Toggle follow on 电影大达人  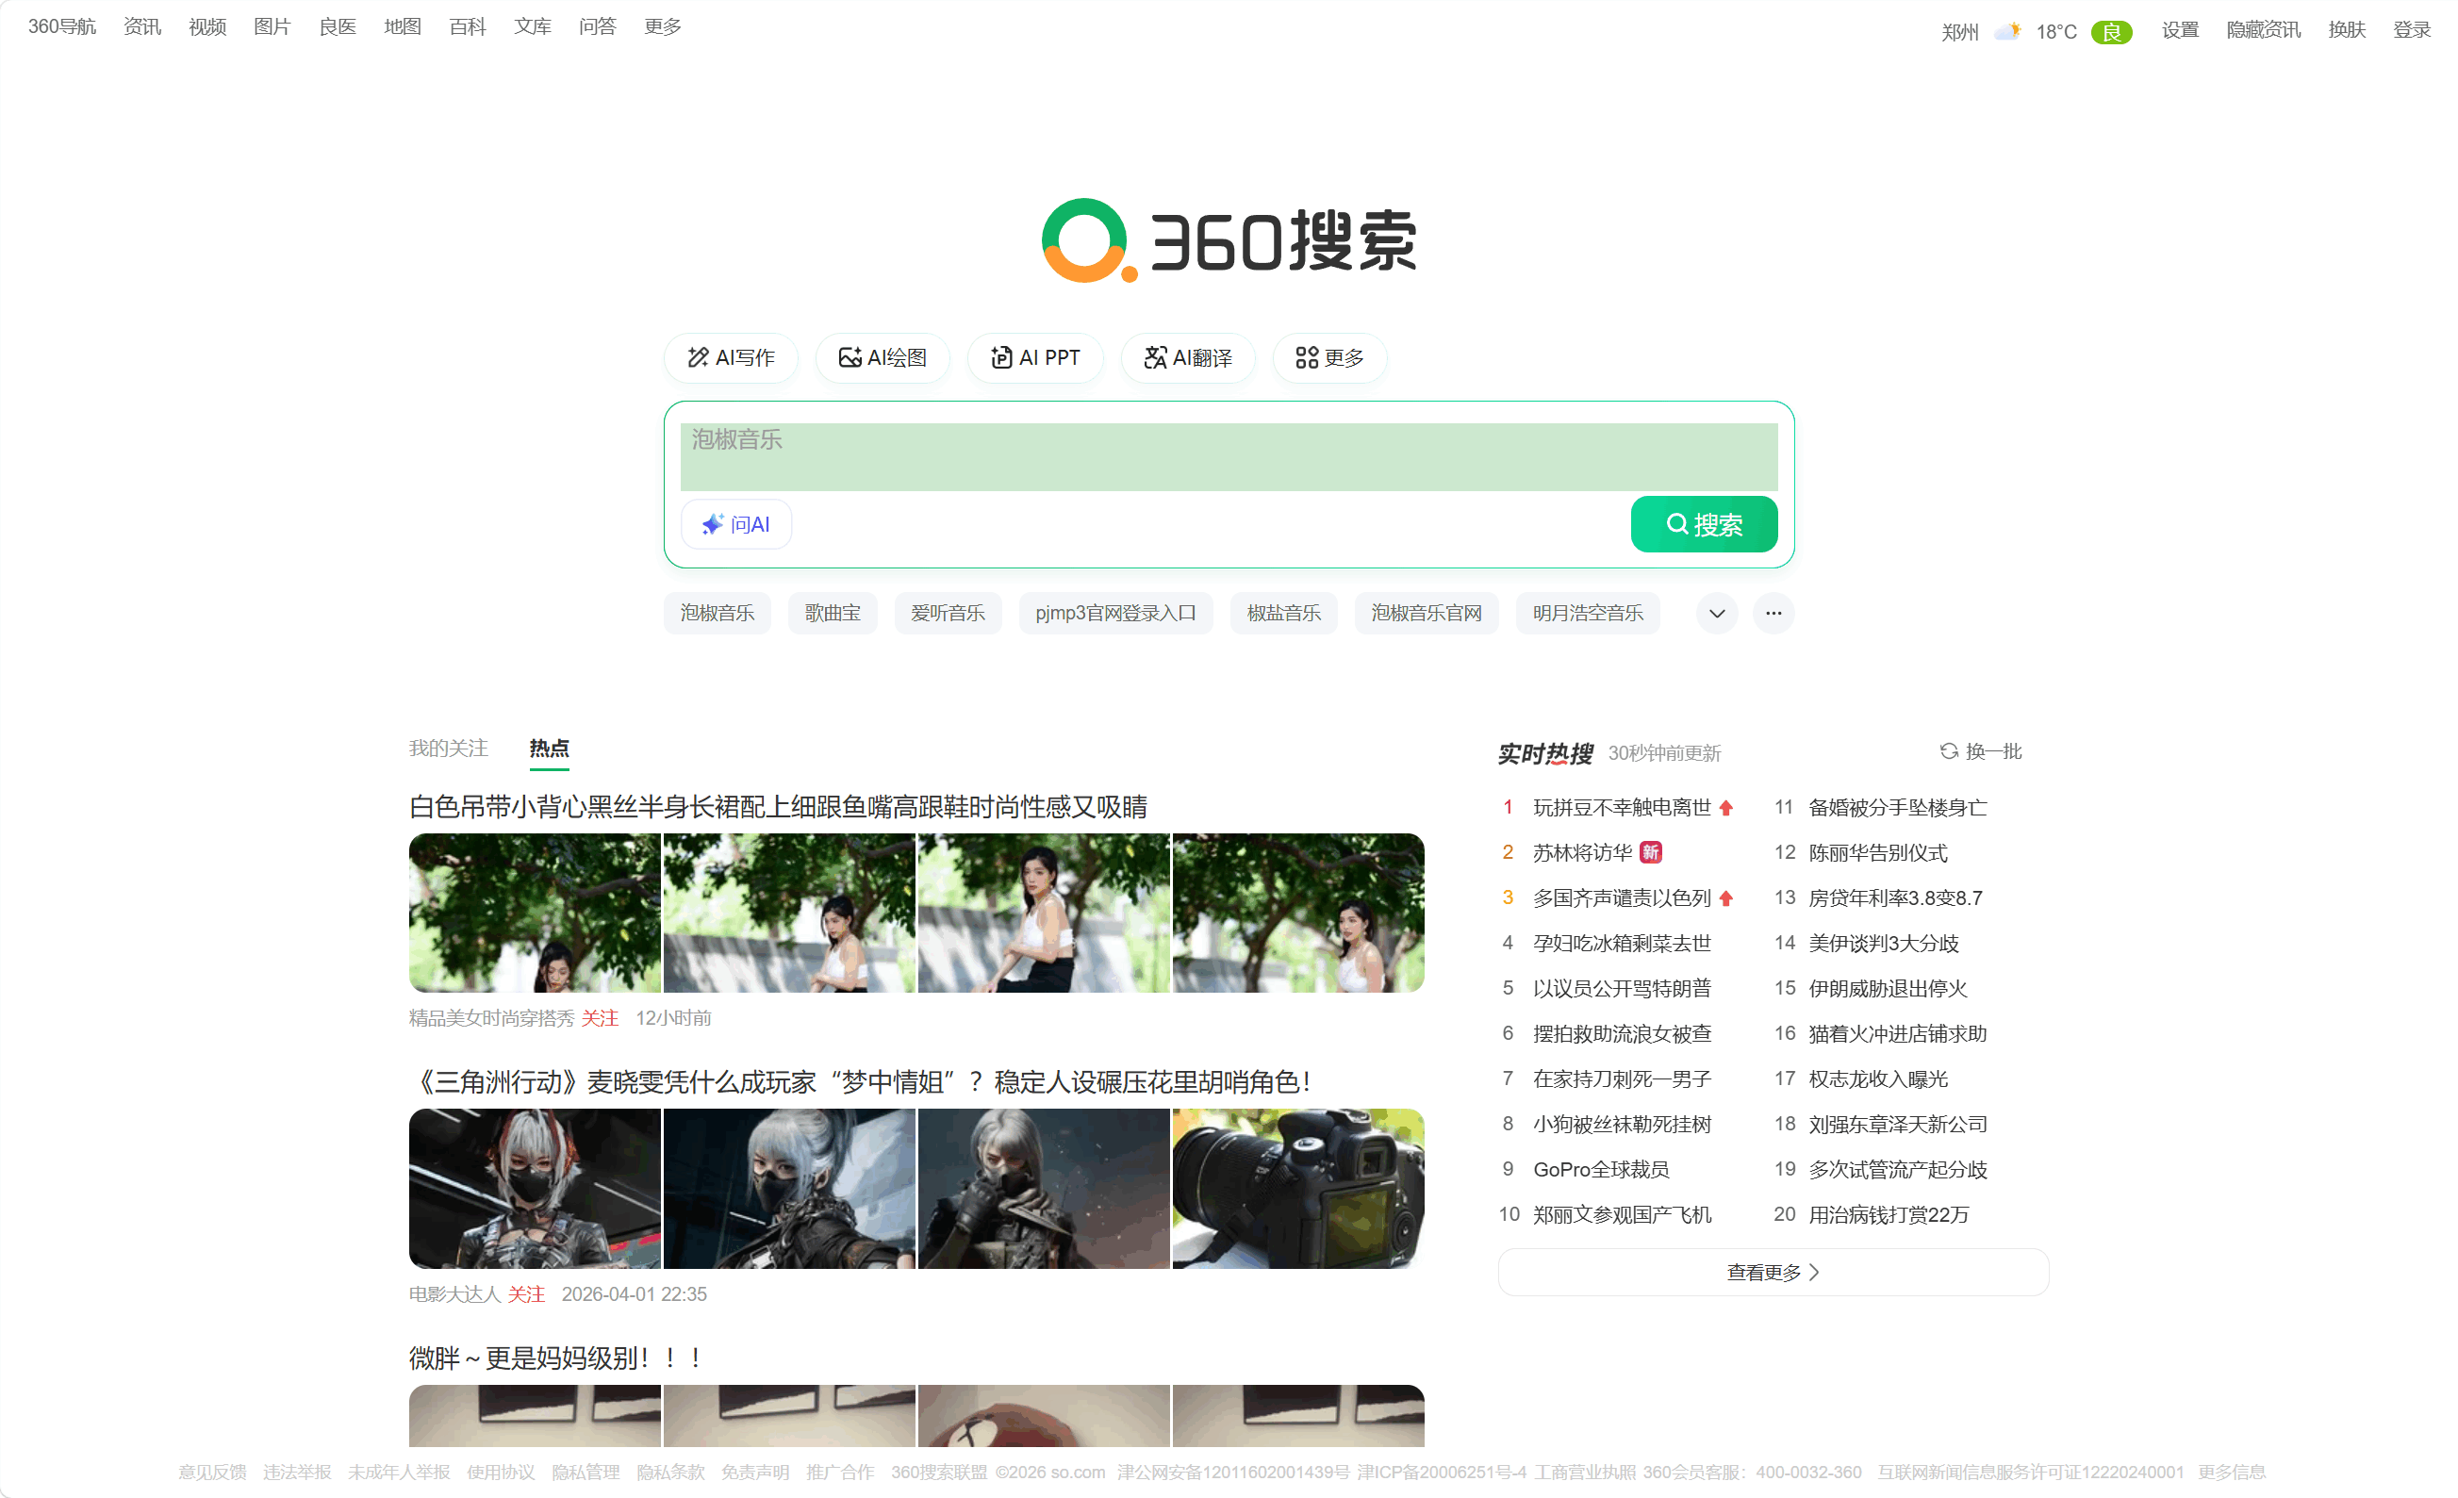click(x=526, y=1293)
